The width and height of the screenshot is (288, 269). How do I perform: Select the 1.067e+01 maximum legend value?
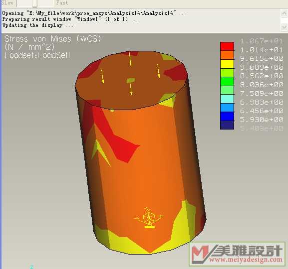(262, 41)
